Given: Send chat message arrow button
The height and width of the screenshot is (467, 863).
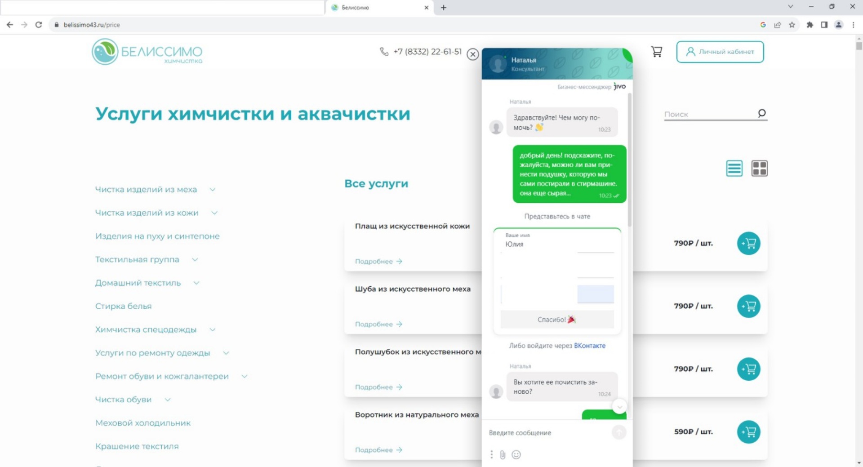Looking at the screenshot, I should click(x=619, y=432).
